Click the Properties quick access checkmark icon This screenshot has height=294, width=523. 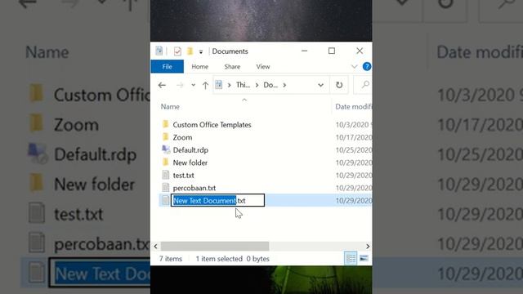177,51
